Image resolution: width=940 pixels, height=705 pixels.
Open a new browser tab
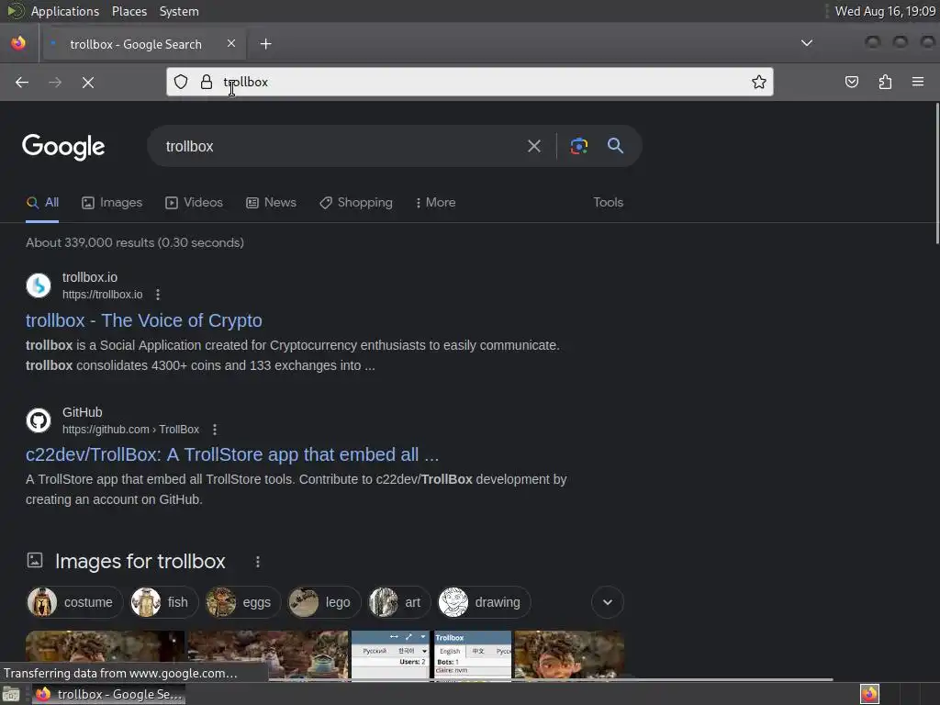(x=265, y=44)
